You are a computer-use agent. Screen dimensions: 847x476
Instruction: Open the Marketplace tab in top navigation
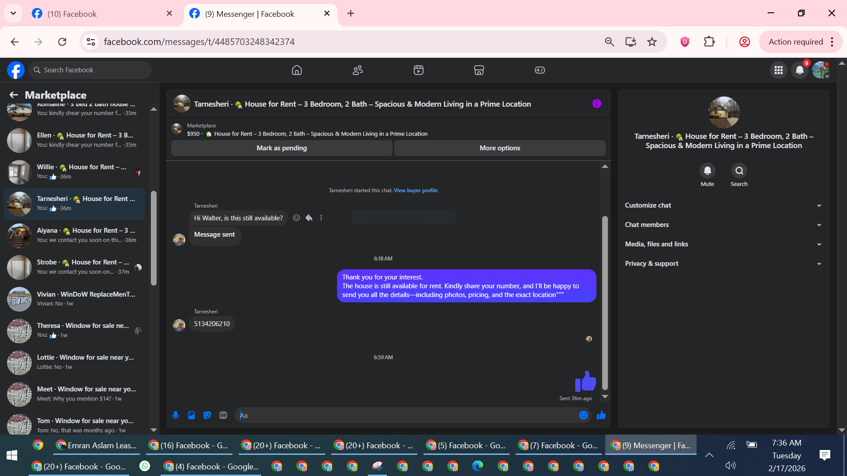click(479, 70)
